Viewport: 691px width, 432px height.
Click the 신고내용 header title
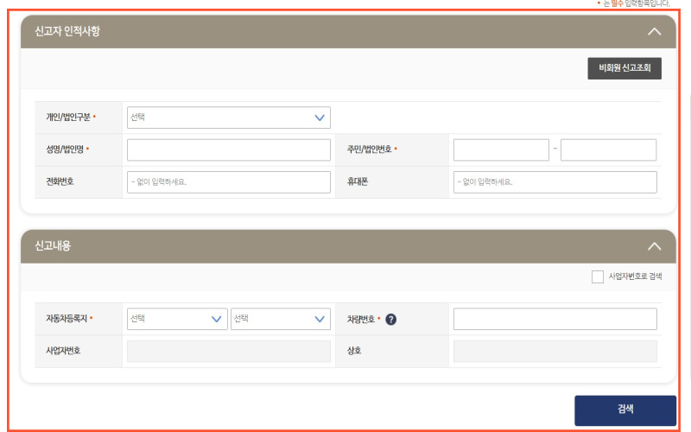(x=53, y=246)
